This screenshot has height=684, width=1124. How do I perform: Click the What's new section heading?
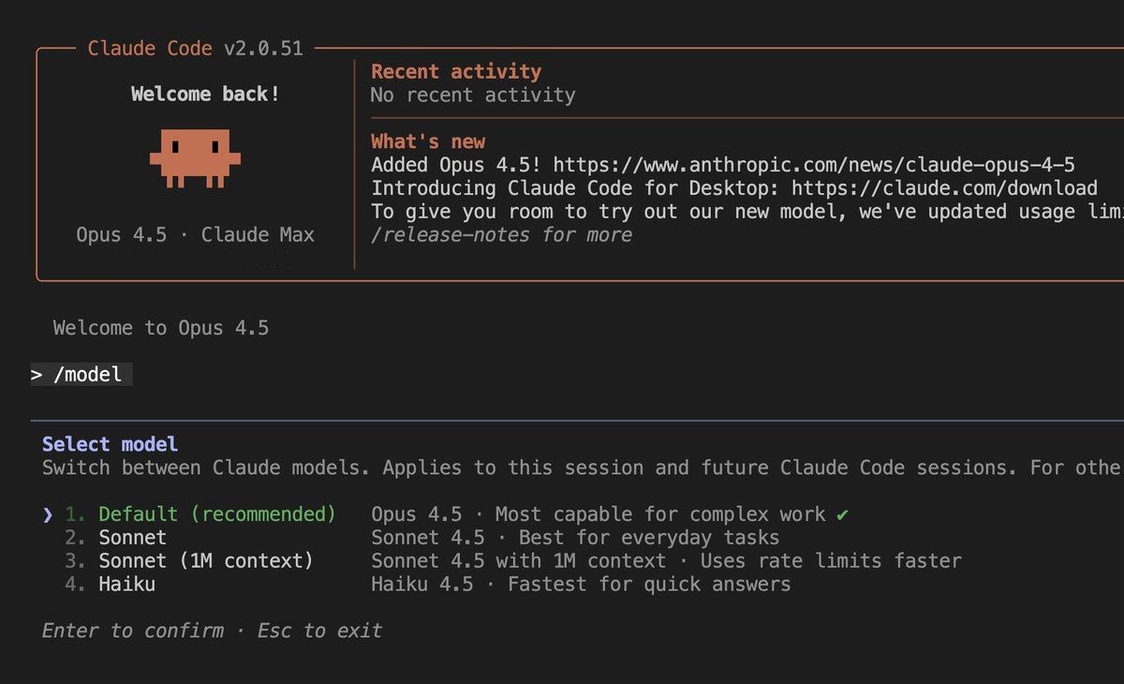[x=427, y=141]
